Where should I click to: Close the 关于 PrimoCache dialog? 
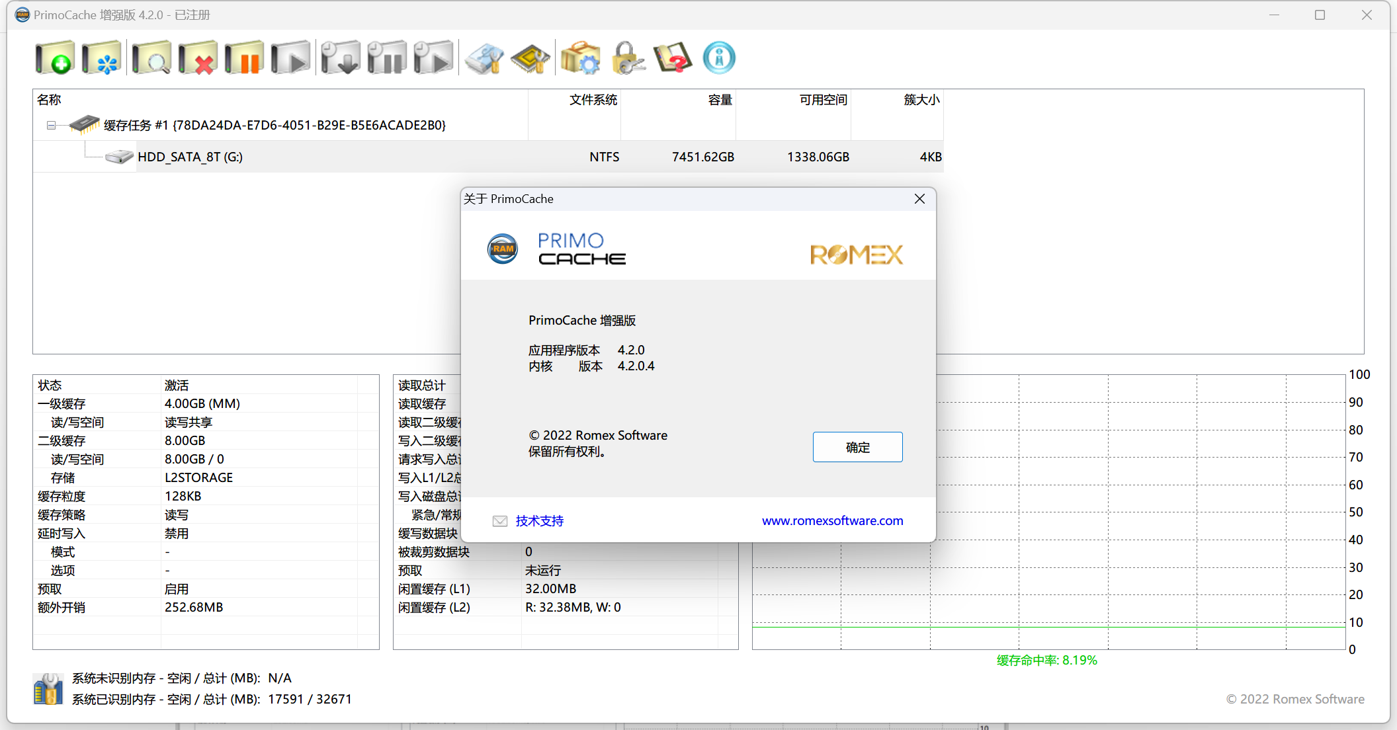click(x=919, y=199)
